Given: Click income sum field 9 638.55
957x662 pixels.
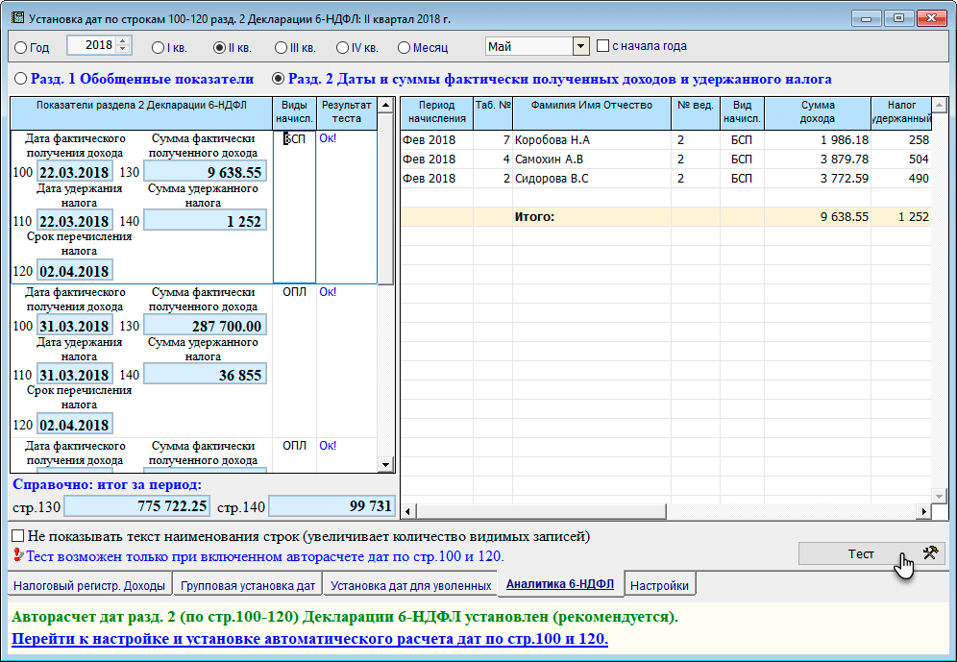Looking at the screenshot, I should click(x=205, y=172).
